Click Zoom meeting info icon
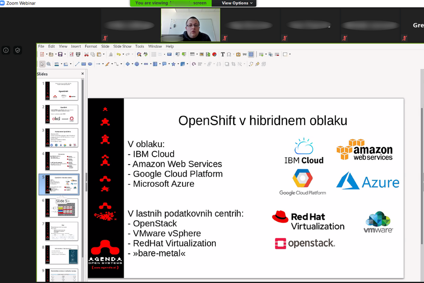This screenshot has height=283, width=424. click(x=6, y=50)
